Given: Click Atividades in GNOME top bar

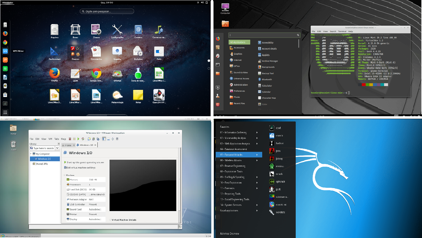Looking at the screenshot, I should 7,2.
